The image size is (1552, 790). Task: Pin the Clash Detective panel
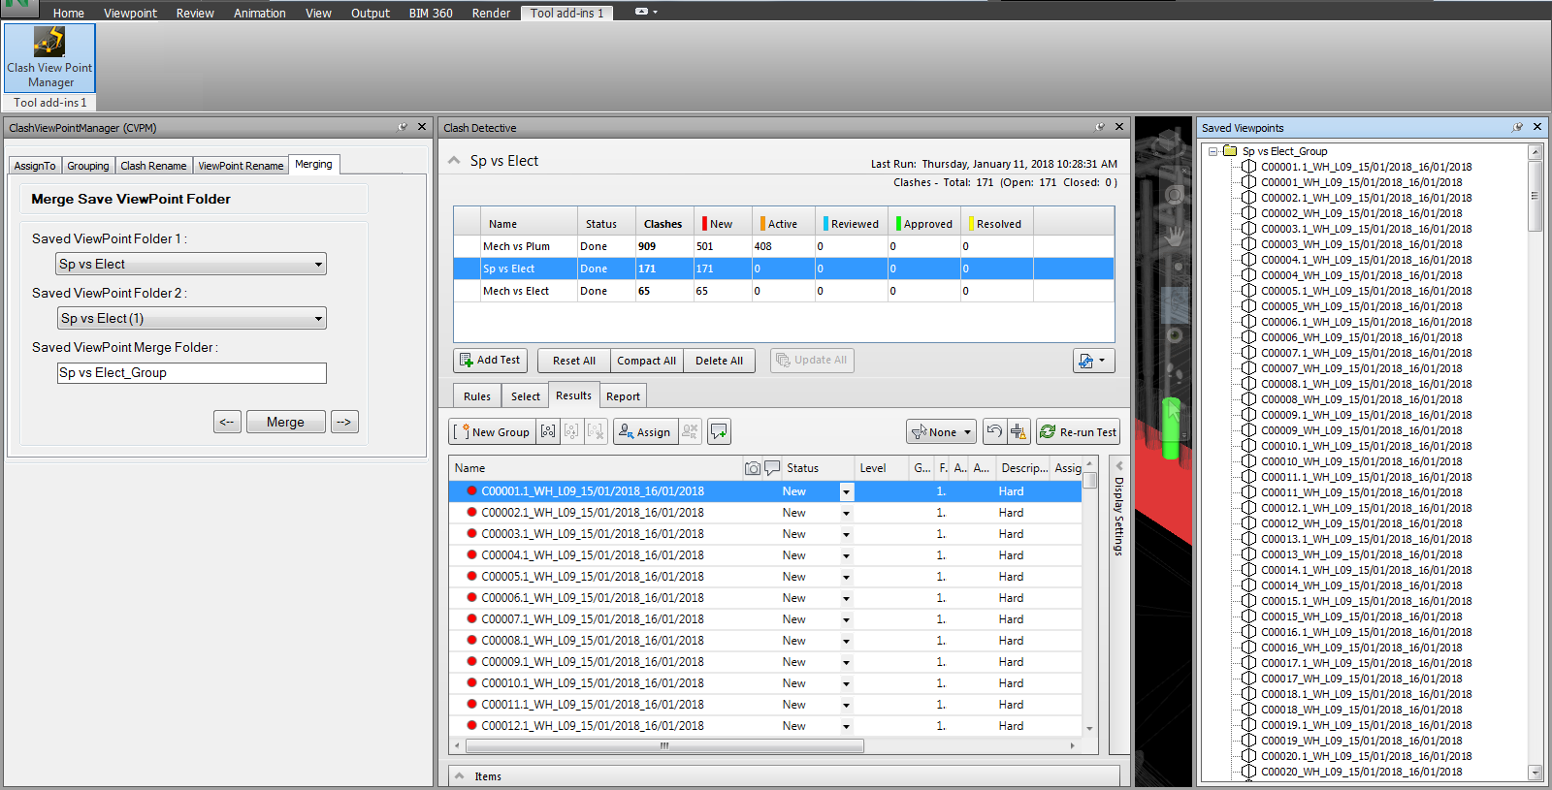(1100, 127)
